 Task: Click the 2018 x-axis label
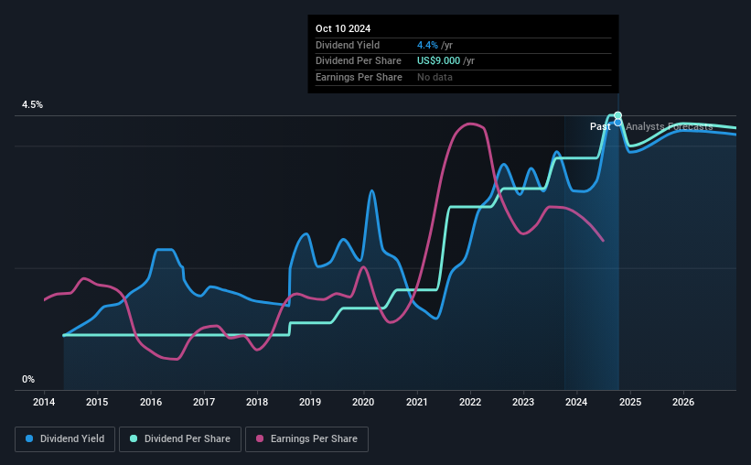[x=257, y=402]
